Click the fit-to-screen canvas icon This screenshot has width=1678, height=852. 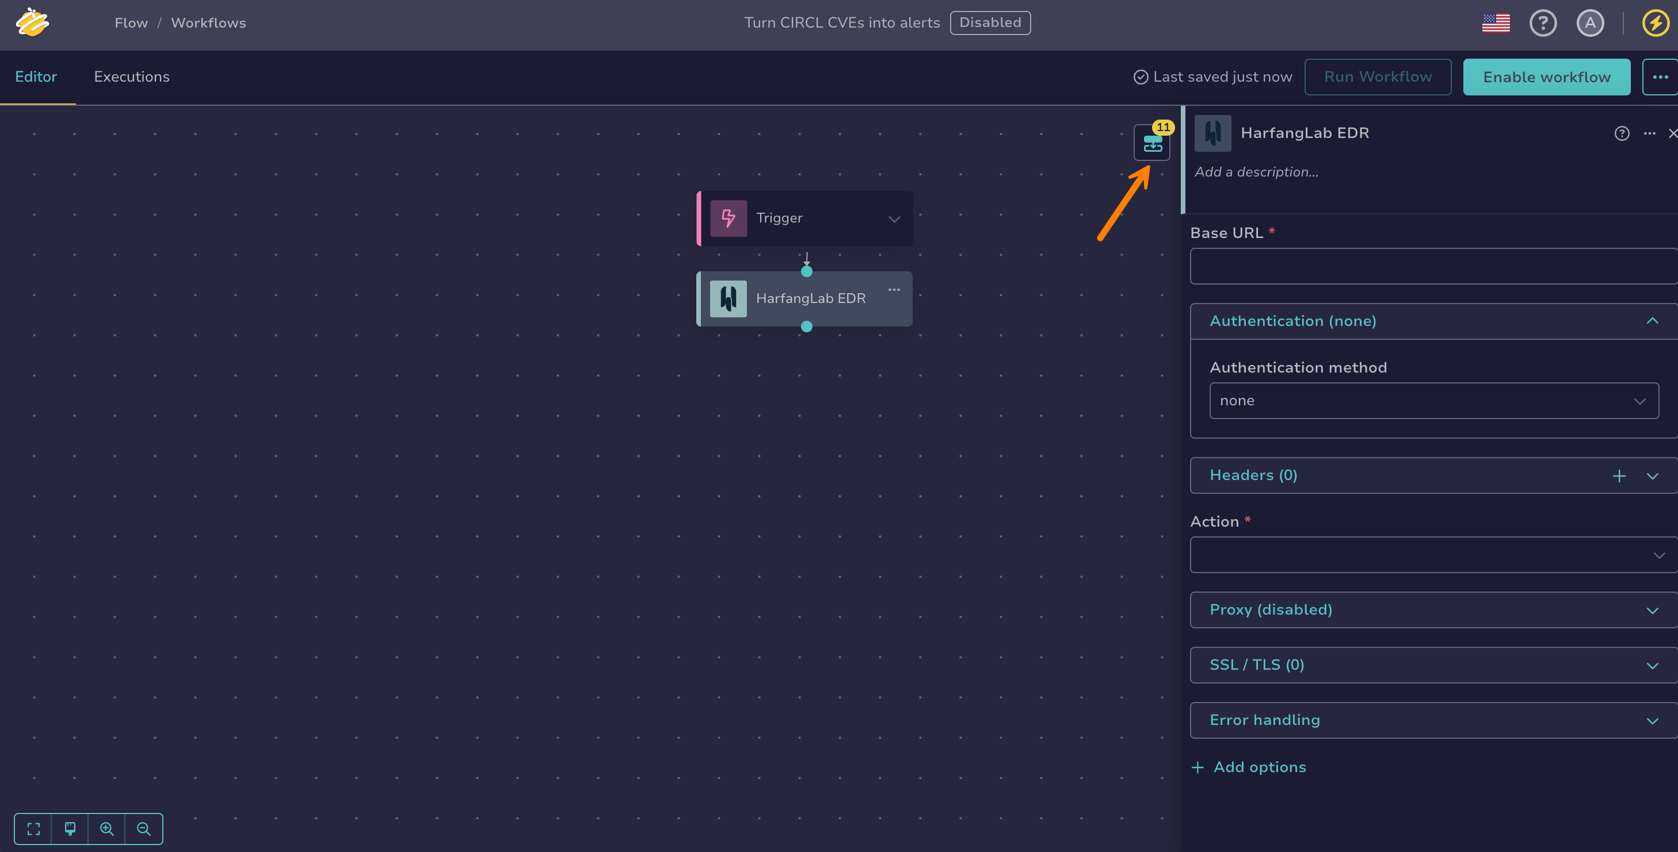click(x=33, y=828)
